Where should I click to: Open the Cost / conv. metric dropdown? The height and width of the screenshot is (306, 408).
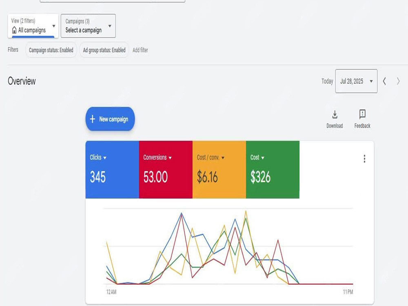pyautogui.click(x=211, y=157)
